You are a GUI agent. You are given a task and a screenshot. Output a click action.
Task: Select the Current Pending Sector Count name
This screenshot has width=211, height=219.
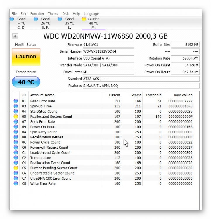click(54, 168)
